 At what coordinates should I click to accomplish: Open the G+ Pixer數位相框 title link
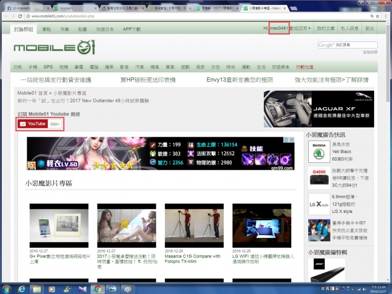point(60,259)
